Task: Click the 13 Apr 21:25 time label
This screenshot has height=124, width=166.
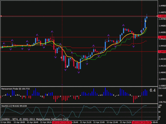Action: point(86,122)
